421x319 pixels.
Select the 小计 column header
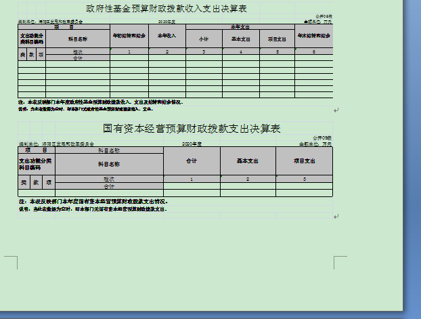click(x=204, y=39)
